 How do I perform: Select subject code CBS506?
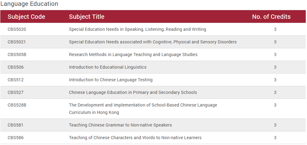pyautogui.click(x=16, y=67)
